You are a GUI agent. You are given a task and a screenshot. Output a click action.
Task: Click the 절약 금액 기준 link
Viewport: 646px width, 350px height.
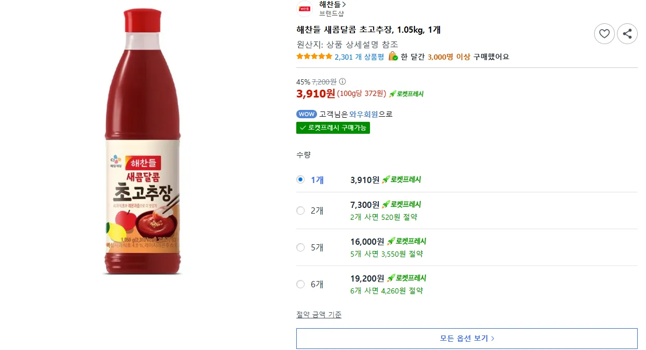coord(319,315)
